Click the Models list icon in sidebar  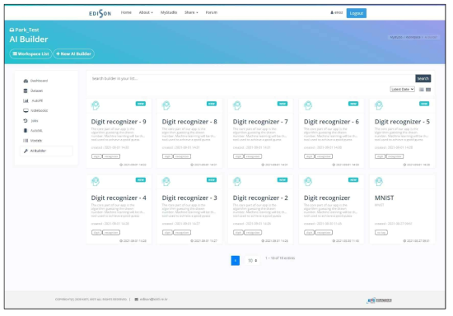pos(26,141)
